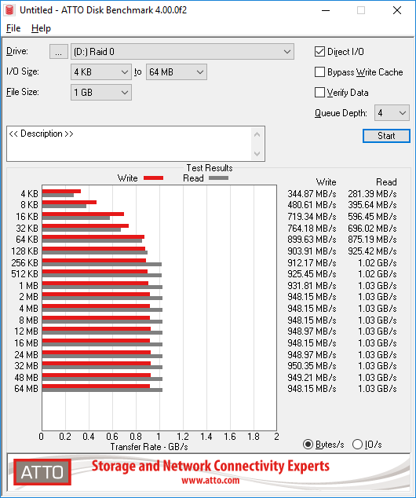Screen dimensions: 416x498
Task: Open the Queue Depth dropdown
Action: coord(392,113)
